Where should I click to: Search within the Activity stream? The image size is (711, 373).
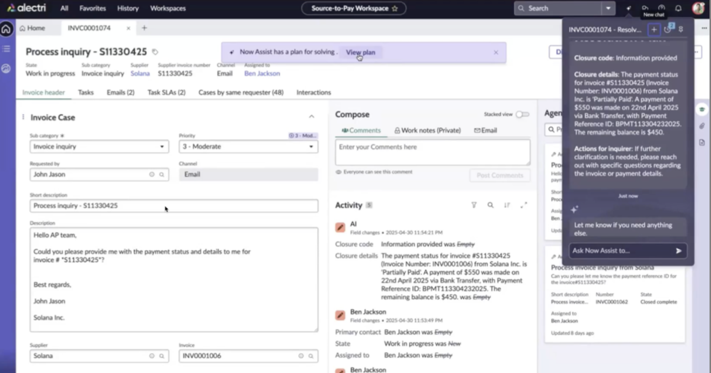point(491,205)
